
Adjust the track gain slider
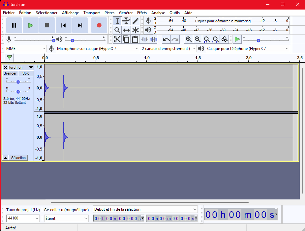(18, 82)
